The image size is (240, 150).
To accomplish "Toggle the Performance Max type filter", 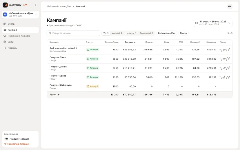I will (x=167, y=33).
